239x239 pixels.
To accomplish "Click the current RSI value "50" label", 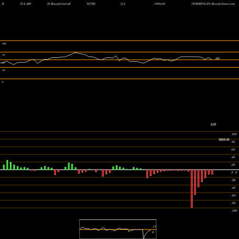I will 217,58.
